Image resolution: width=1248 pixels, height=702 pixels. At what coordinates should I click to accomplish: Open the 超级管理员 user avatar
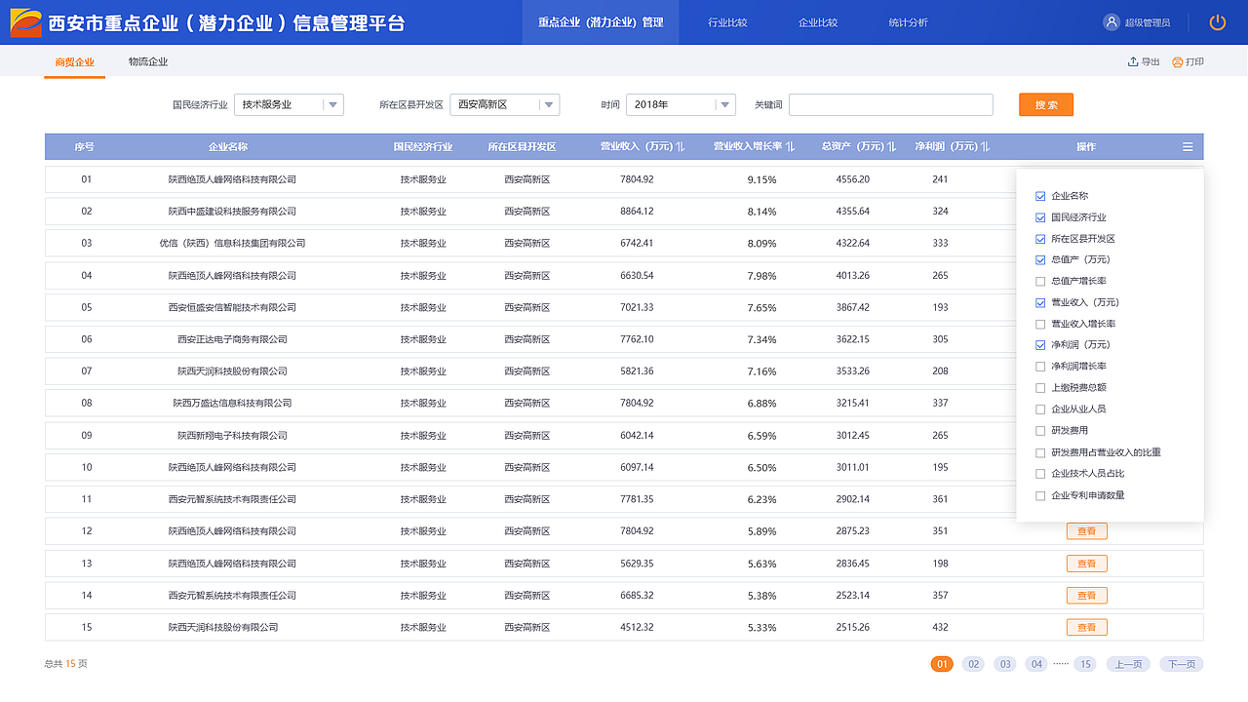[1111, 21]
